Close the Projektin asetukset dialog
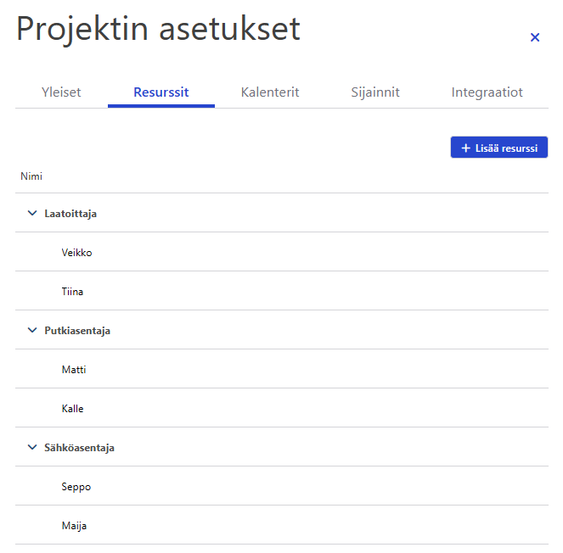 535,37
